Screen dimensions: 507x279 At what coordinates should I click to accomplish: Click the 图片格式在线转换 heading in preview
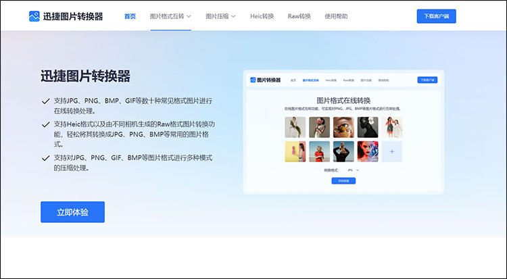[x=343, y=100]
